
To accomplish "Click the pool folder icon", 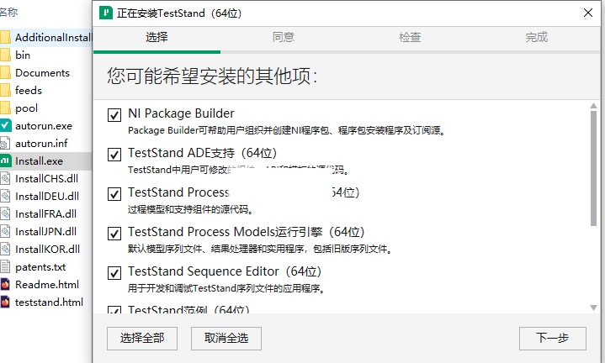I will (5, 108).
